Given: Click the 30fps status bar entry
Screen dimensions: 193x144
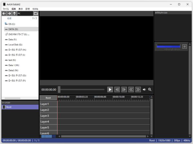Looking at the screenshot, I should pyautogui.click(x=177, y=140).
